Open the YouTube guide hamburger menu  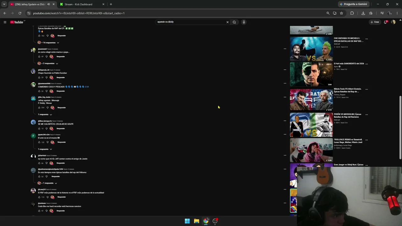coord(5,22)
